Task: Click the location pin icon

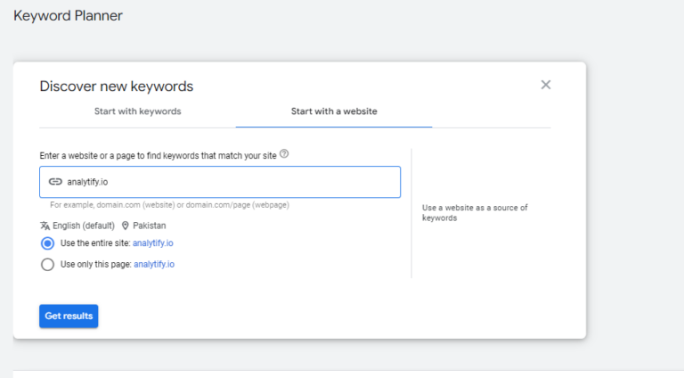Action: pyautogui.click(x=126, y=226)
